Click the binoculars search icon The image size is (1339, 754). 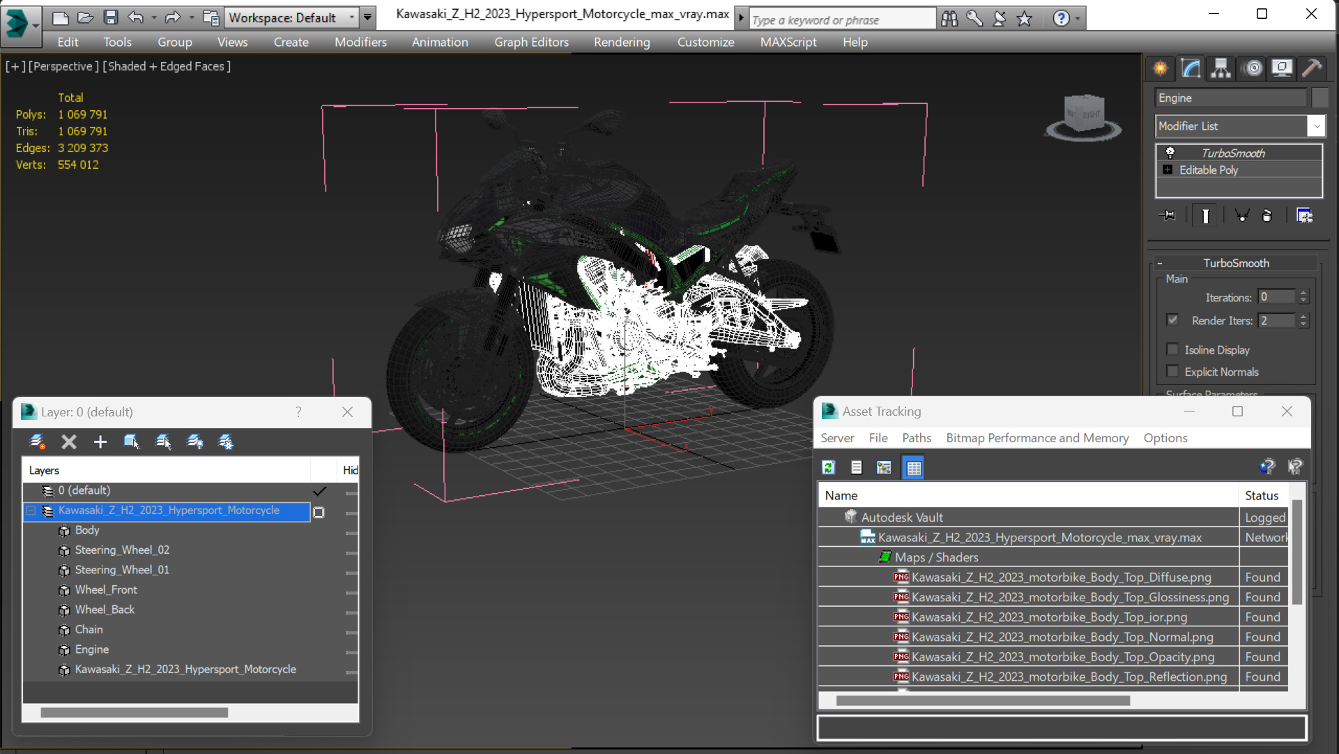coord(949,19)
